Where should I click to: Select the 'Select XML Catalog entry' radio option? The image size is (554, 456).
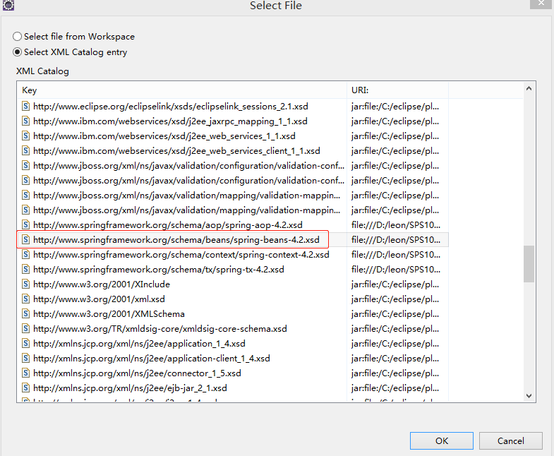18,52
